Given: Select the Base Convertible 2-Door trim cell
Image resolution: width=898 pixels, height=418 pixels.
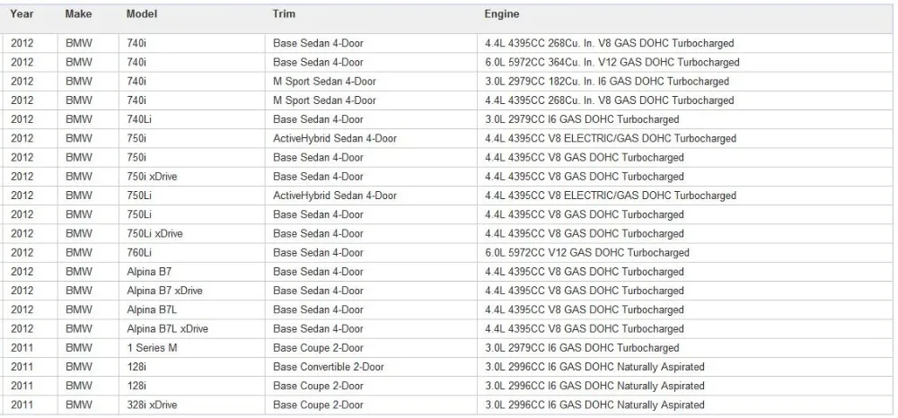Looking at the screenshot, I should coord(371,367).
